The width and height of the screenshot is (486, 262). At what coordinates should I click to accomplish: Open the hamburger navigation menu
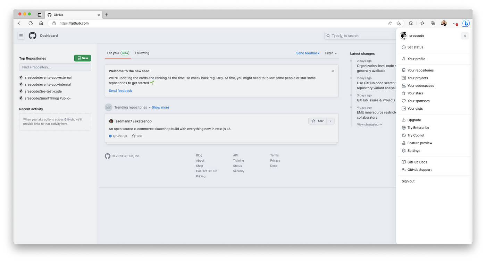pyautogui.click(x=21, y=36)
